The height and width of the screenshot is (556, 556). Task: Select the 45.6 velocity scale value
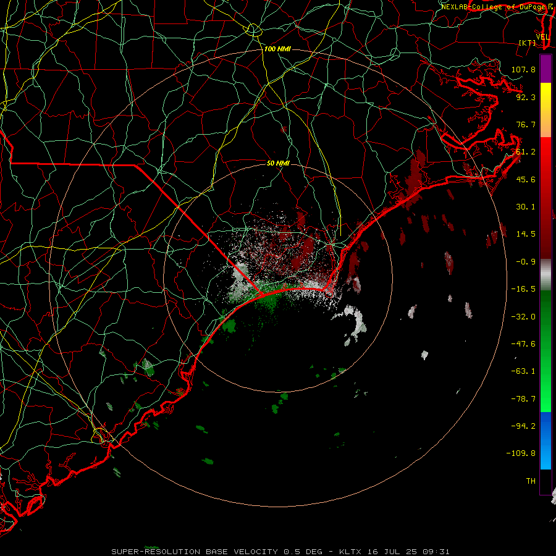(526, 179)
